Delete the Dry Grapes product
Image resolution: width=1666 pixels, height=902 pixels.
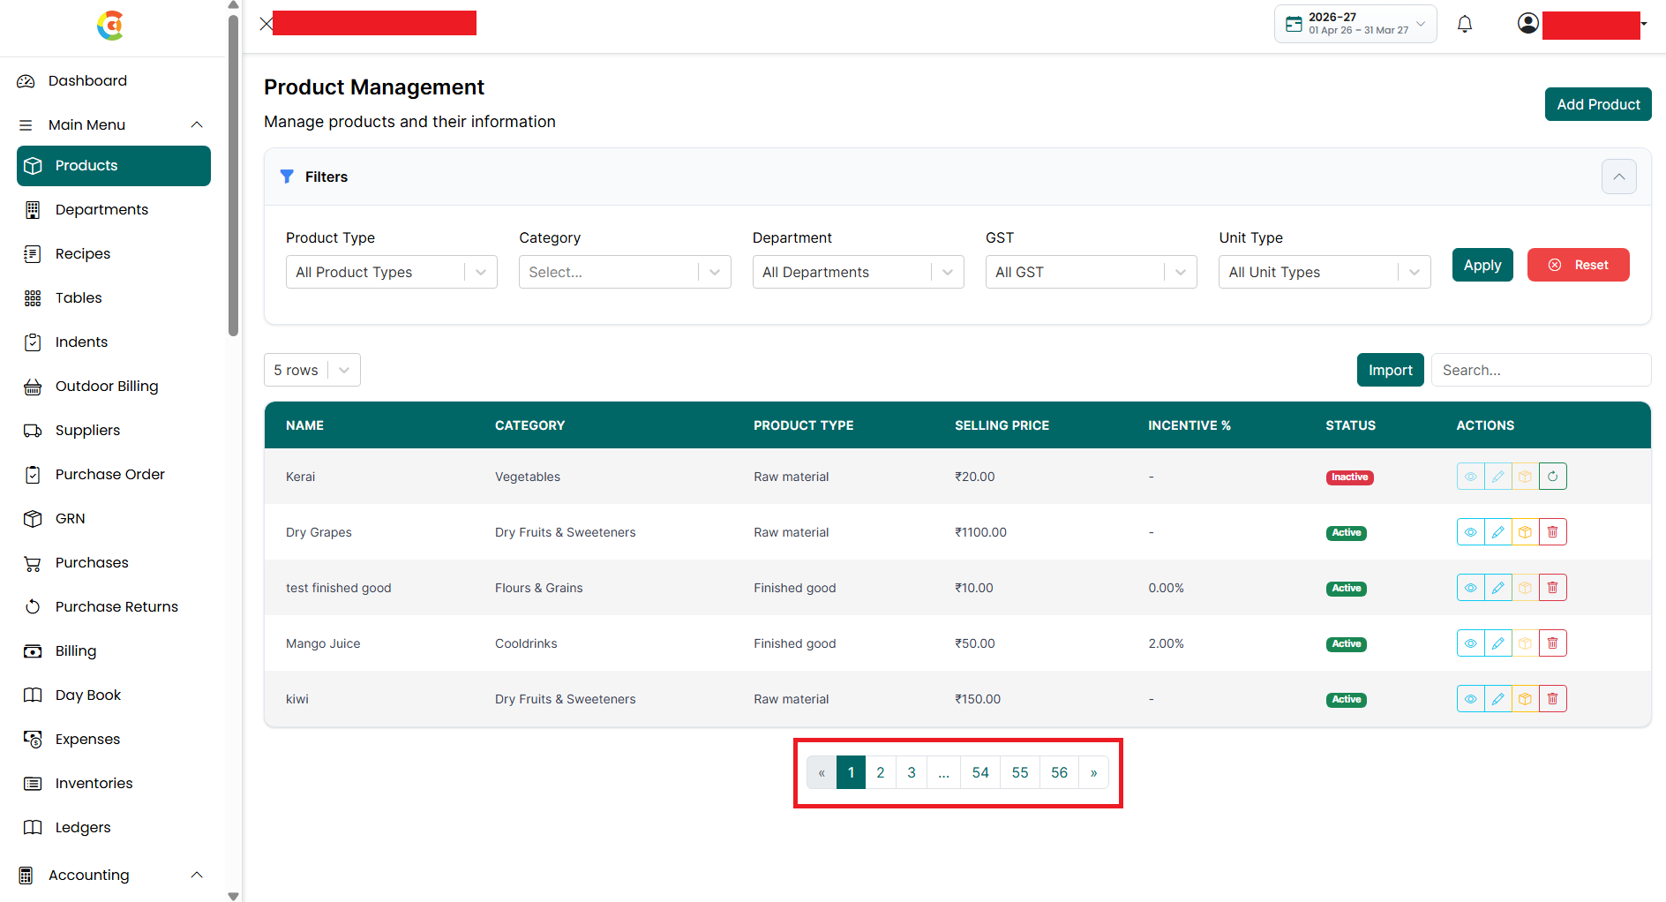click(1553, 532)
